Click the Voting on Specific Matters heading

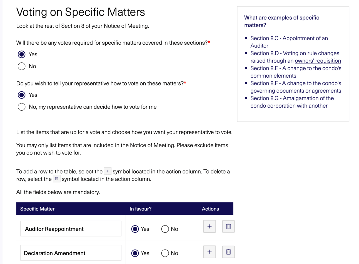pyautogui.click(x=81, y=12)
